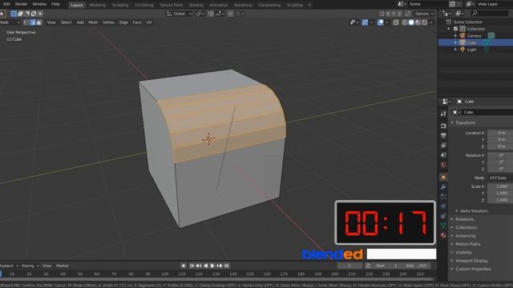
Task: Select solid viewport shading
Action: point(411,22)
